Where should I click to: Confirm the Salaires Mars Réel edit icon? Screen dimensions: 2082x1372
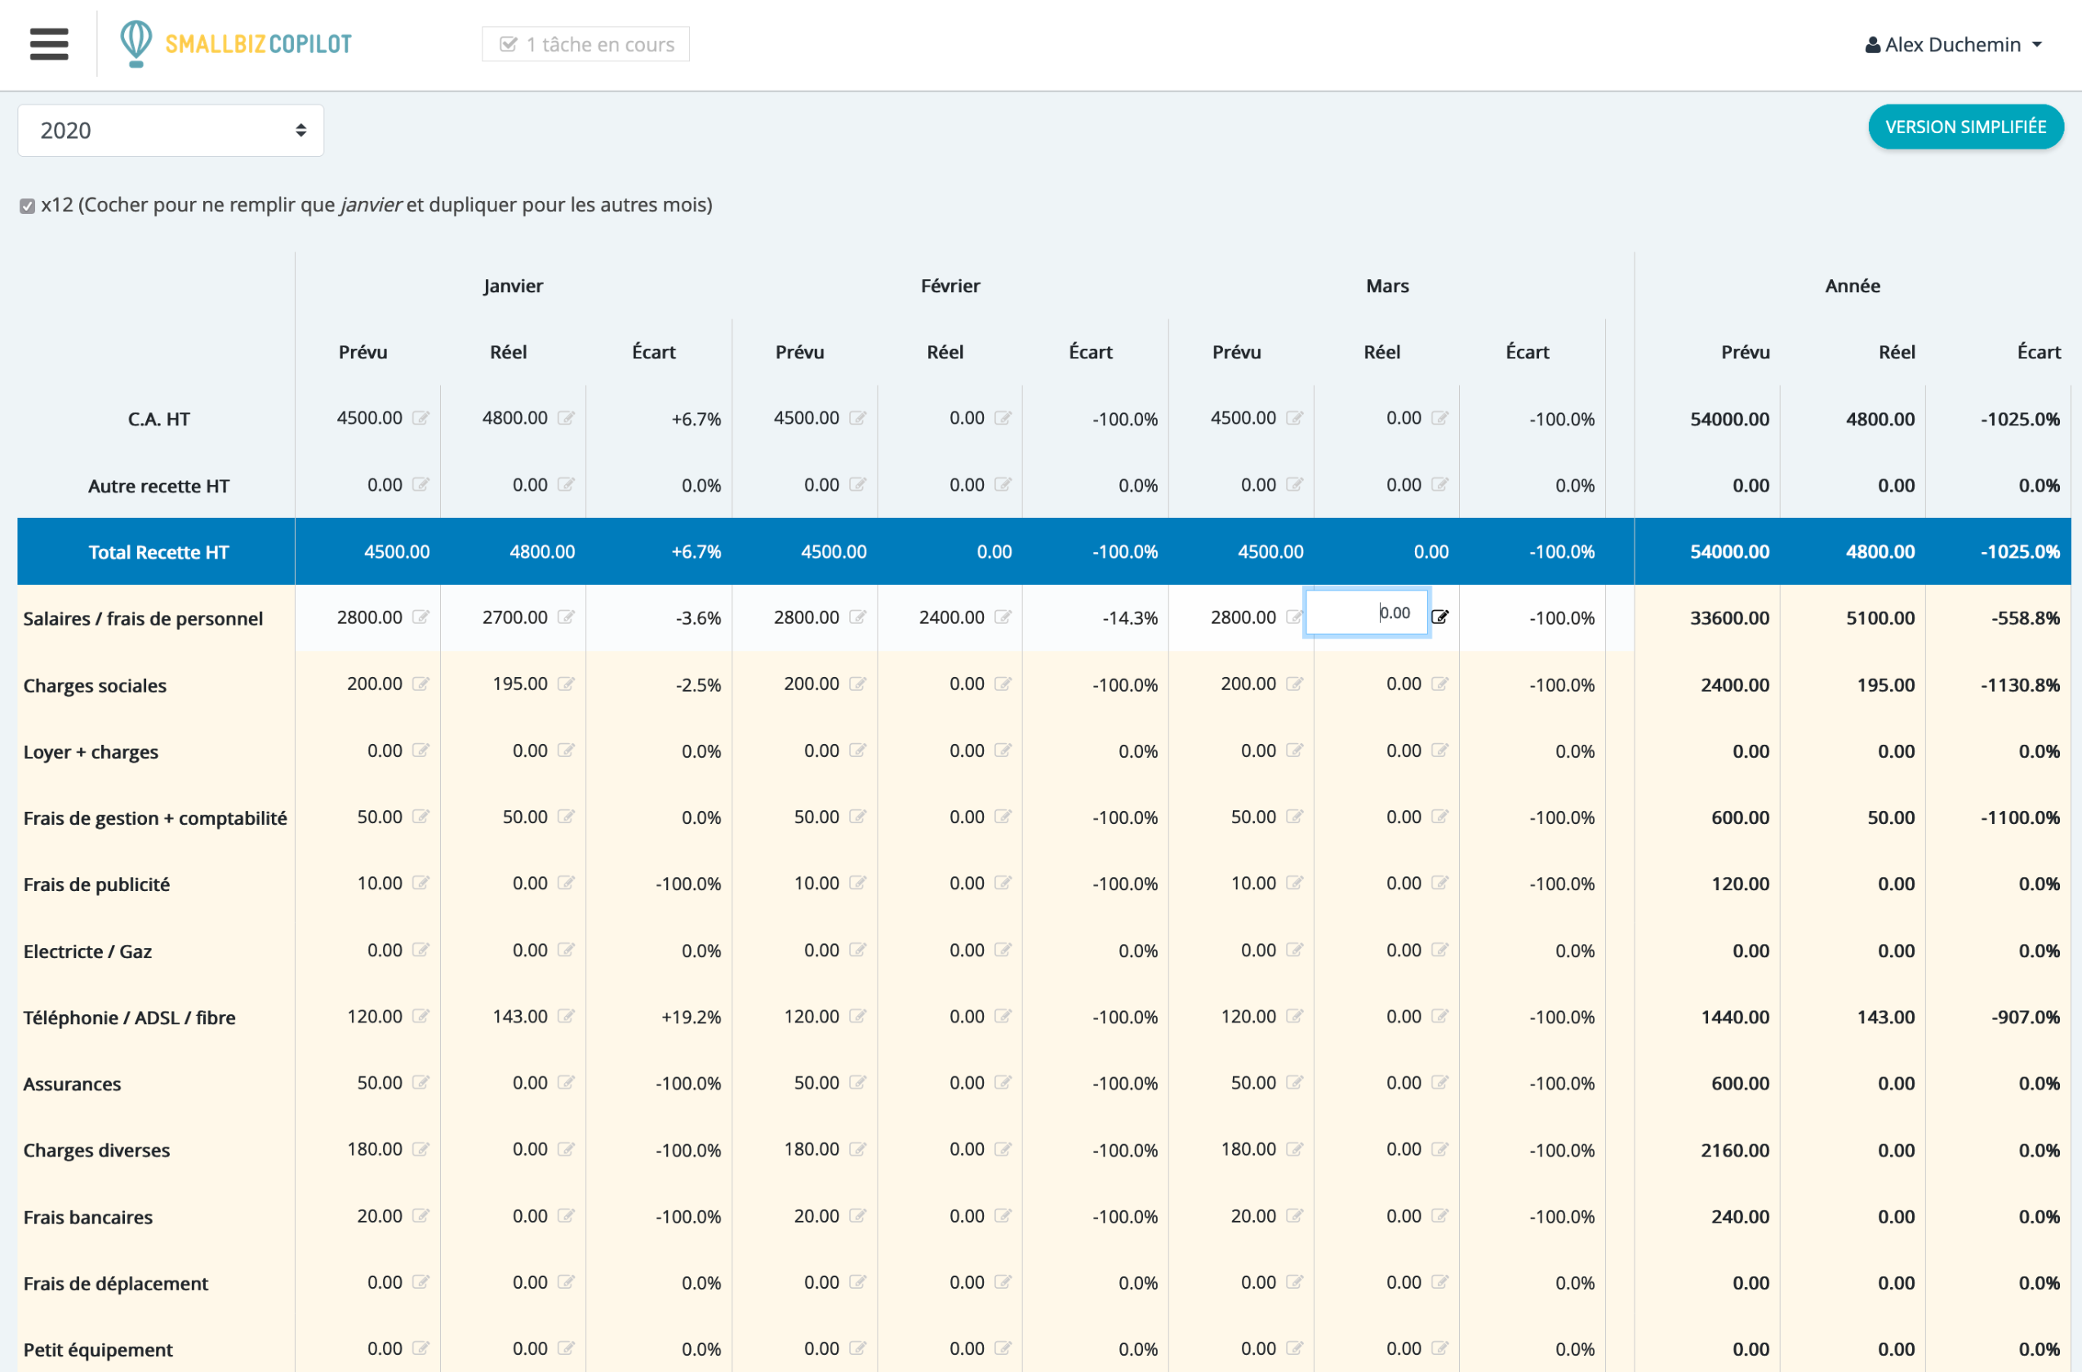tap(1440, 617)
